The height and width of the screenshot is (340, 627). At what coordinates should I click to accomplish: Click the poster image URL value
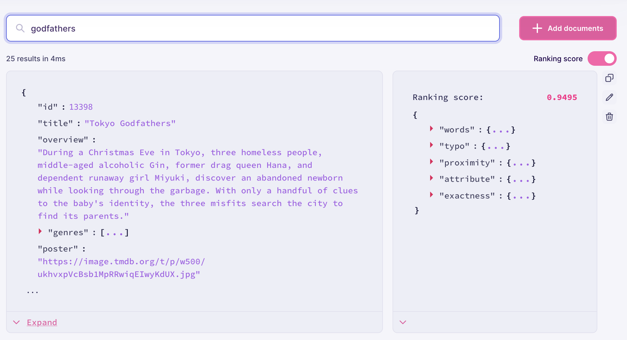(x=121, y=268)
